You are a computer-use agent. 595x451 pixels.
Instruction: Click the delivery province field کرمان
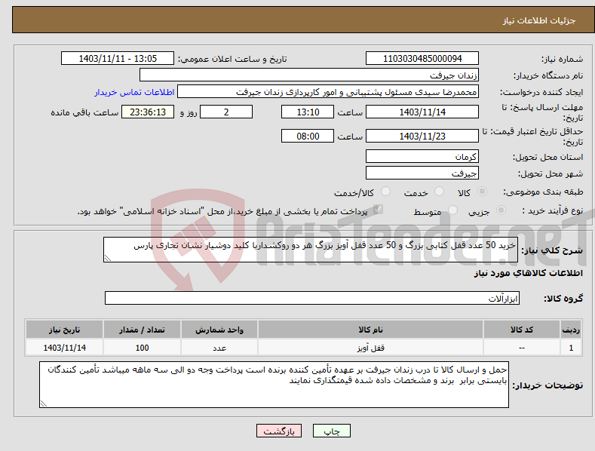pyautogui.click(x=422, y=156)
